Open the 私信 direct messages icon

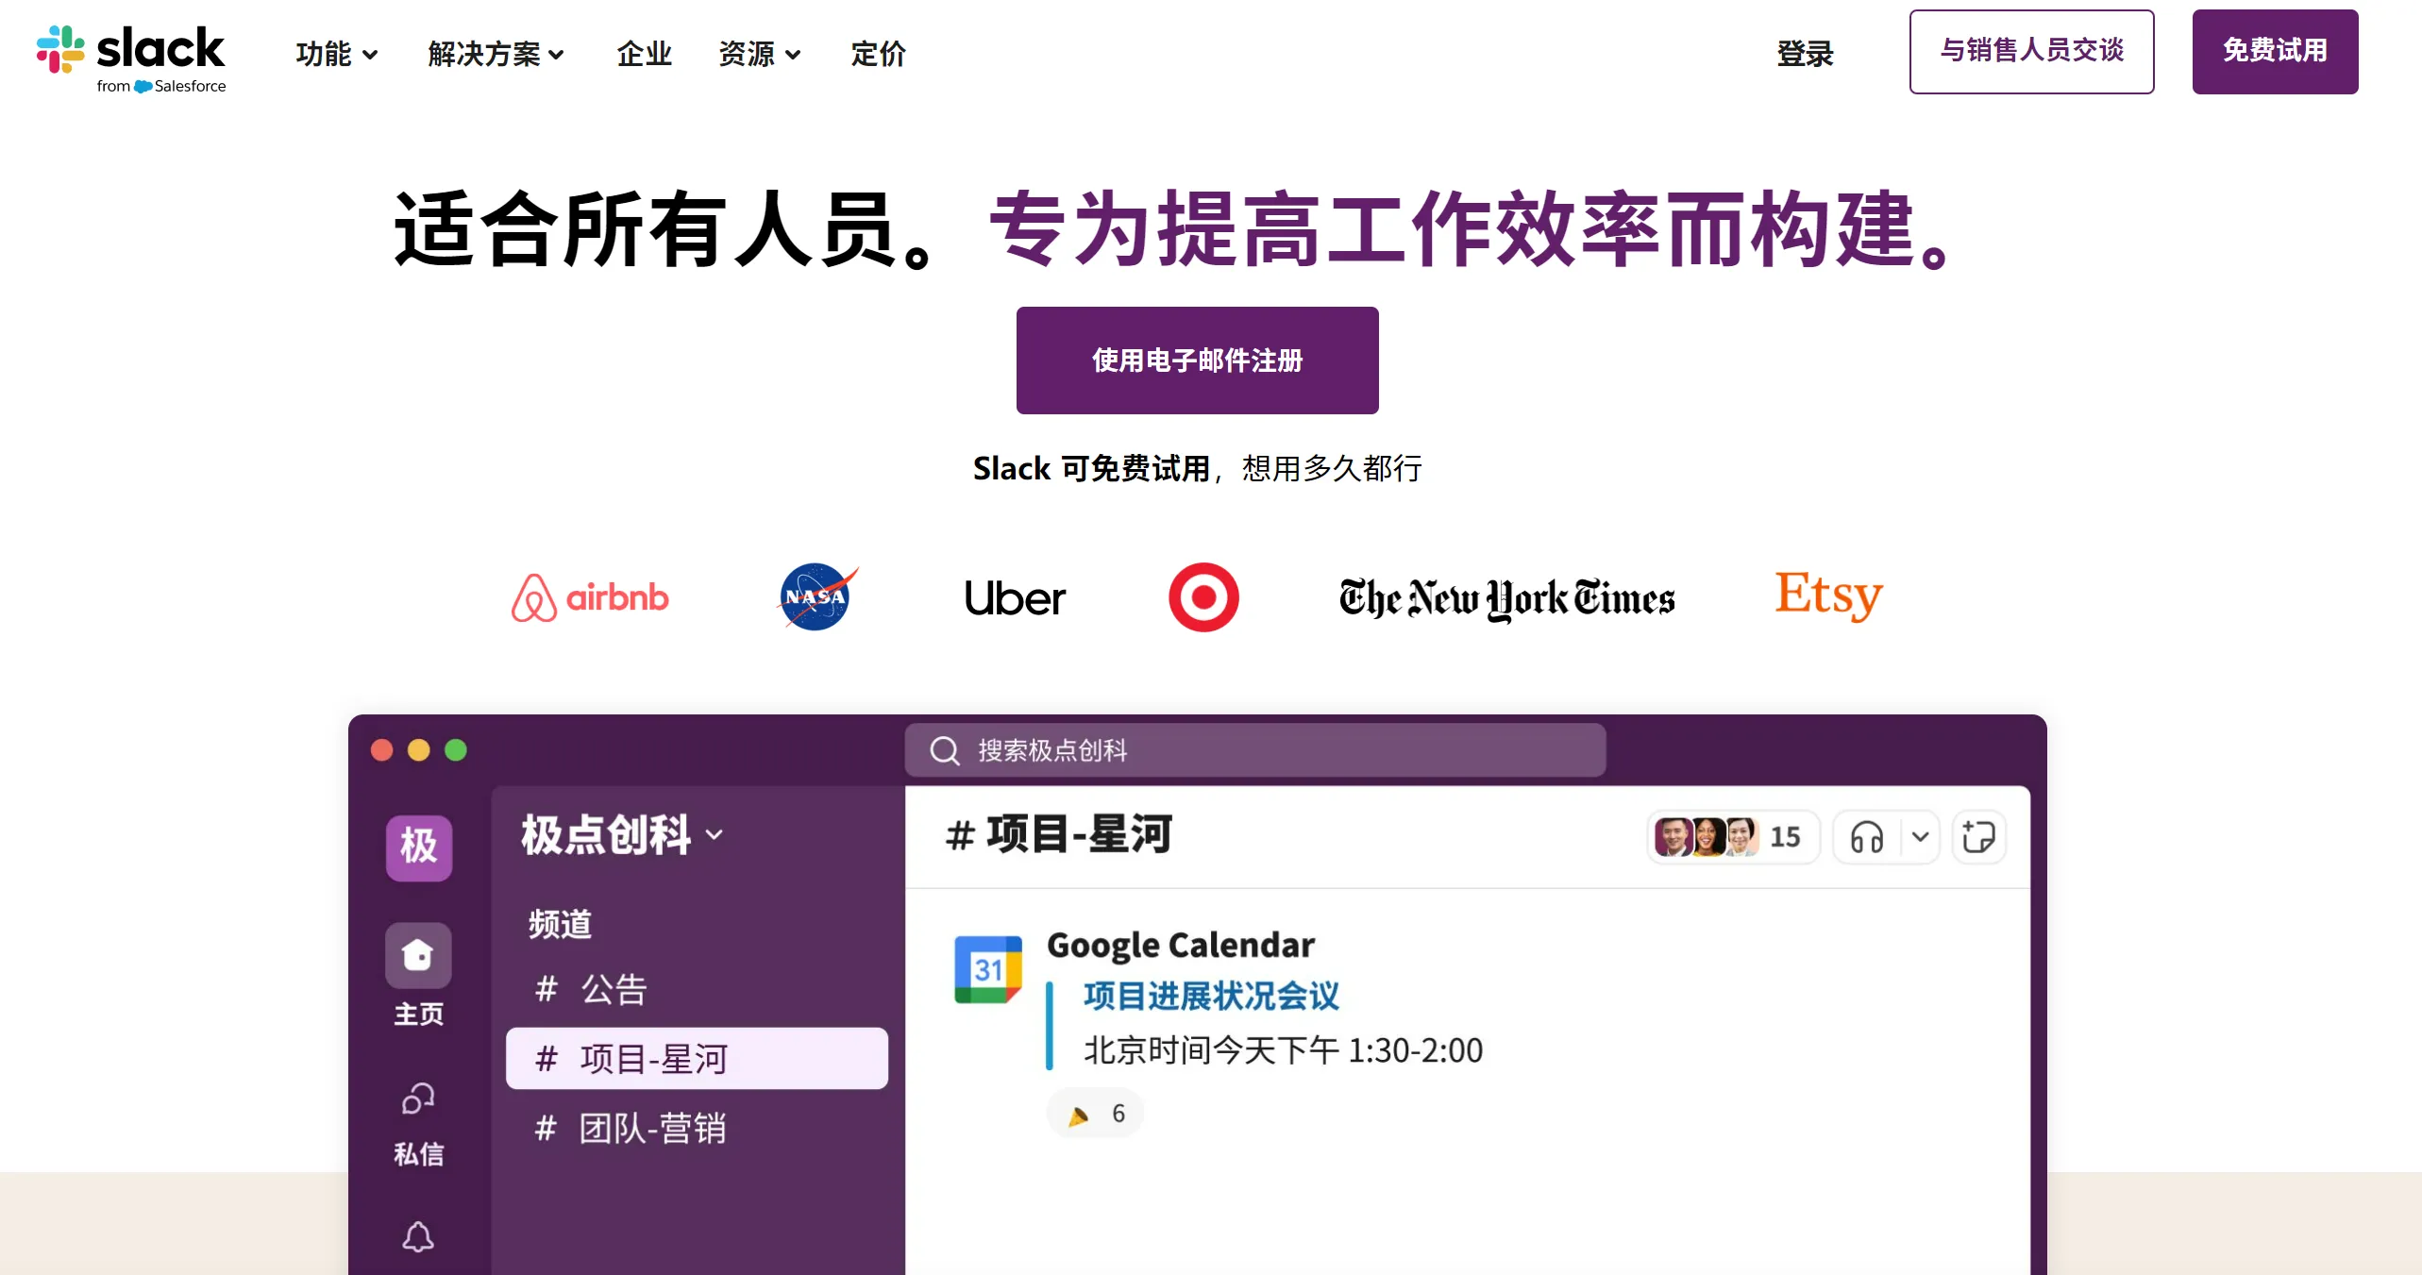418,1099
